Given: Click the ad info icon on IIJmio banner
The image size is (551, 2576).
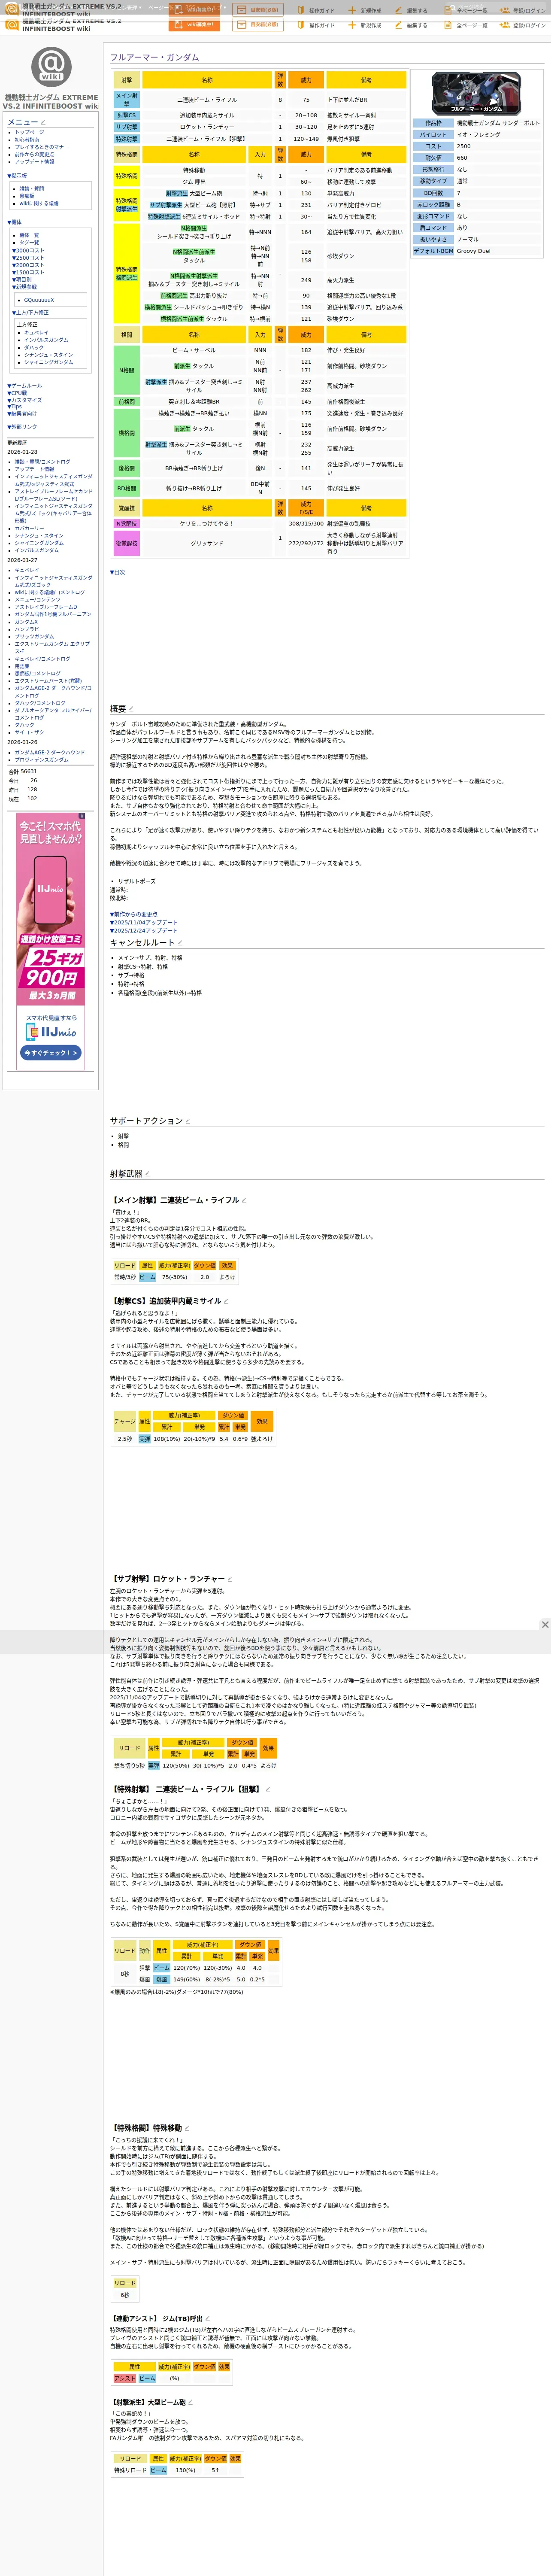Looking at the screenshot, I should (82, 816).
